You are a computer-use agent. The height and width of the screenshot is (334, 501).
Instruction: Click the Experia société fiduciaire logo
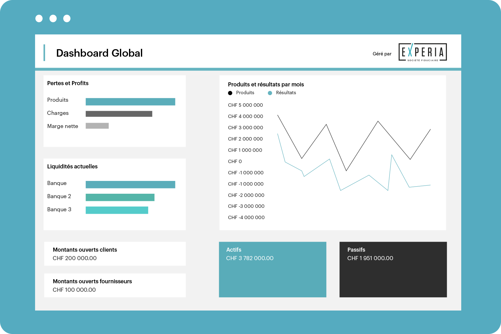422,52
